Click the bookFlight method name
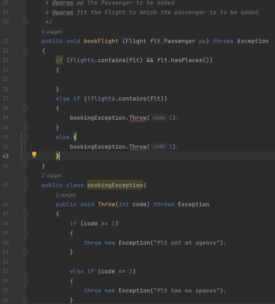Viewport: 275px width, 304px height. point(101,41)
